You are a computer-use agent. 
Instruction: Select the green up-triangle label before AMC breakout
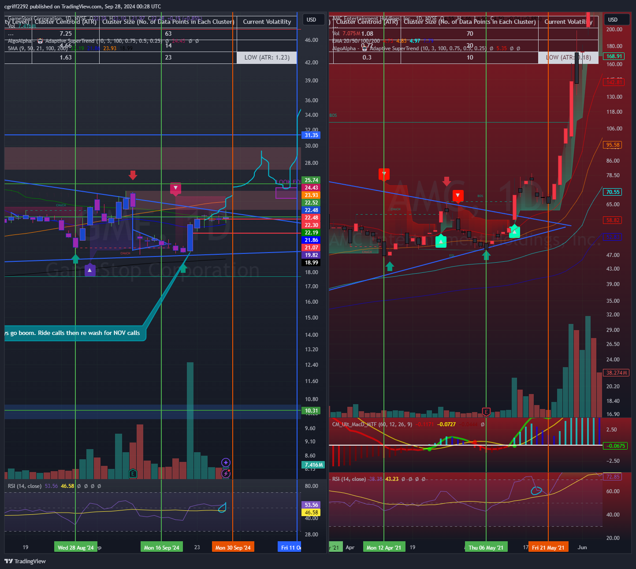[514, 232]
